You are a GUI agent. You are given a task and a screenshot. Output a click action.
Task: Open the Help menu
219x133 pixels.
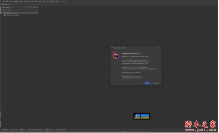click(58, 1)
